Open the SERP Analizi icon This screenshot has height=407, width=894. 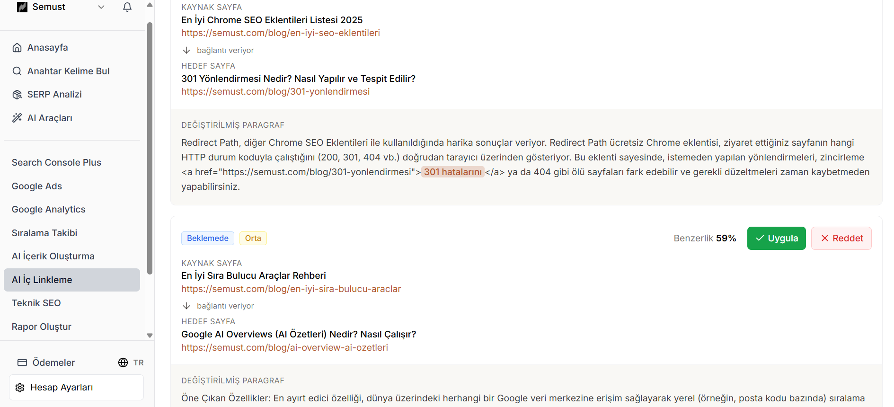[17, 95]
